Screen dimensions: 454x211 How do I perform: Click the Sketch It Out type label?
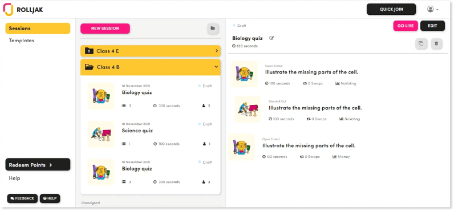tap(277, 102)
